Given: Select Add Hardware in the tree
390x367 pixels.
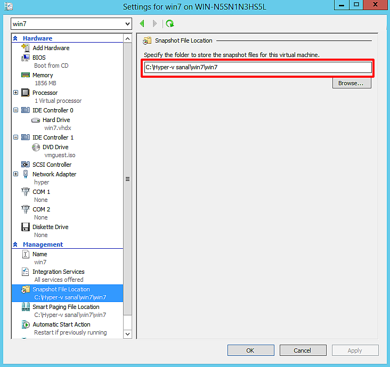Looking at the screenshot, I should click(51, 48).
